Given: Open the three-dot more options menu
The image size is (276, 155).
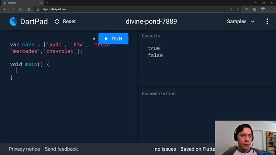Looking at the screenshot, I should pos(267,22).
